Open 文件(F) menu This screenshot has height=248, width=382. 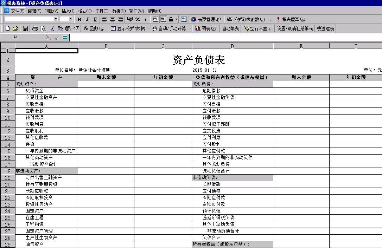coord(18,11)
